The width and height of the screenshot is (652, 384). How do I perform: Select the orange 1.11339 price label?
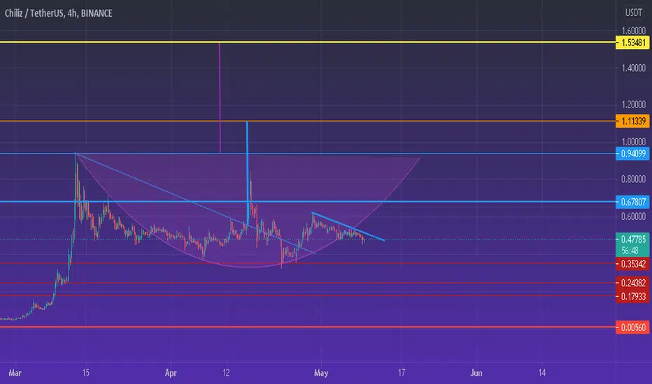(x=632, y=121)
